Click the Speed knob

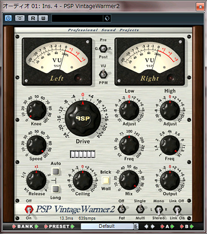click(x=36, y=145)
